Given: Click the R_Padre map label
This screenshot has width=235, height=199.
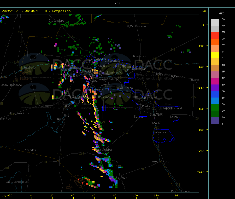Looking at the screenshot, I should click(x=150, y=98).
